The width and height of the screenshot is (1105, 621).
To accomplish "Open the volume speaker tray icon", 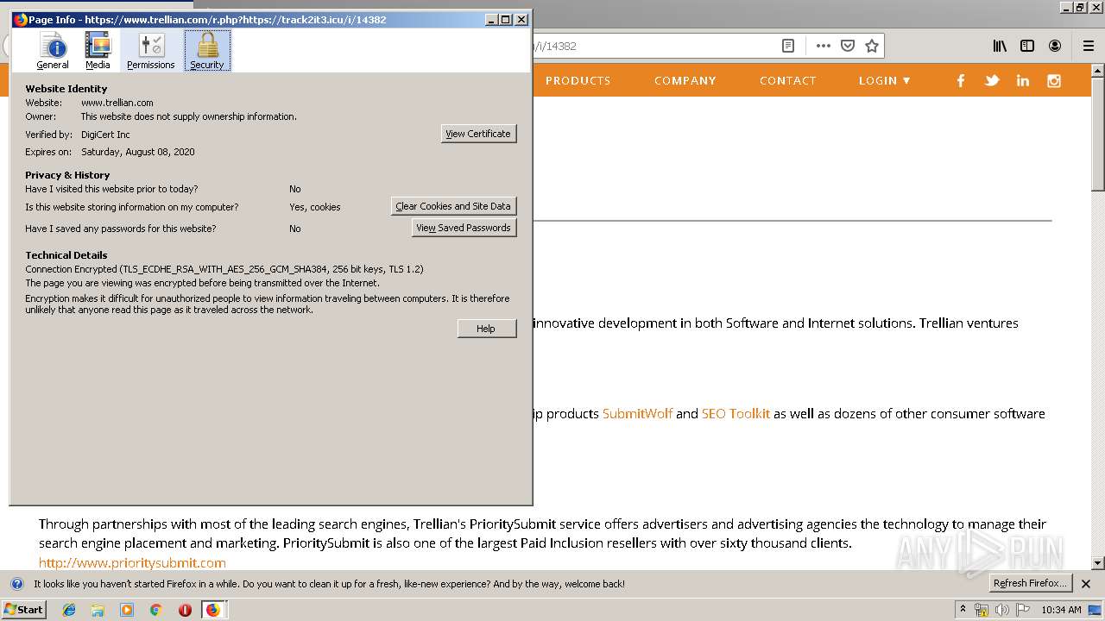I will pos(1001,610).
